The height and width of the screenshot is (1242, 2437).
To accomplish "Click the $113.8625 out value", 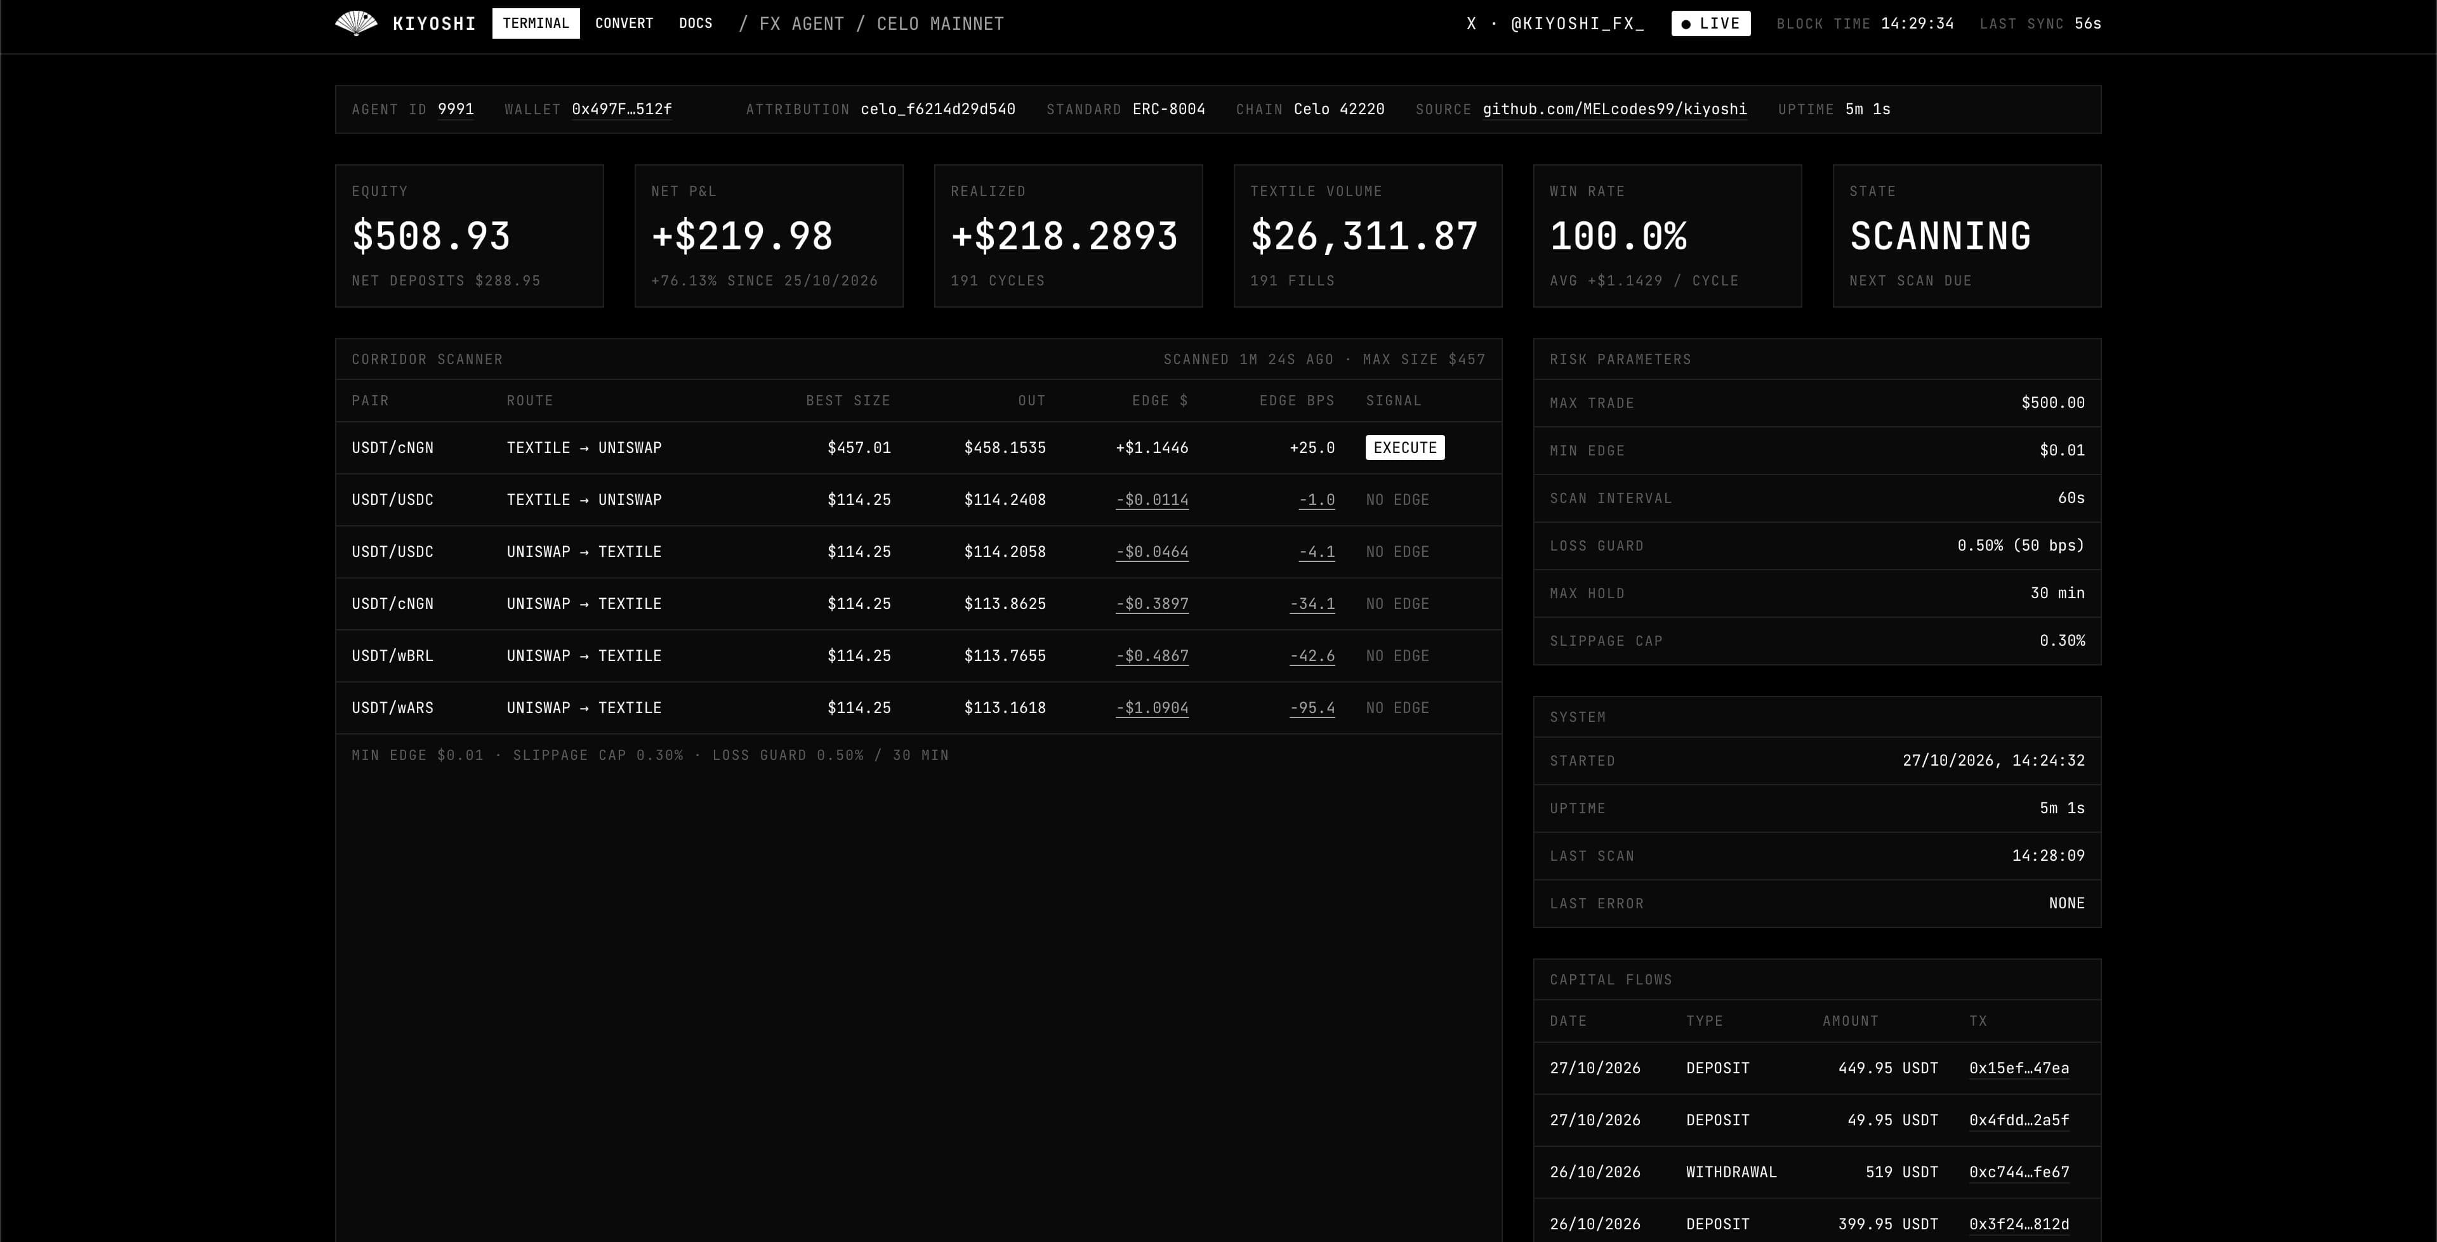I will (x=1005, y=603).
